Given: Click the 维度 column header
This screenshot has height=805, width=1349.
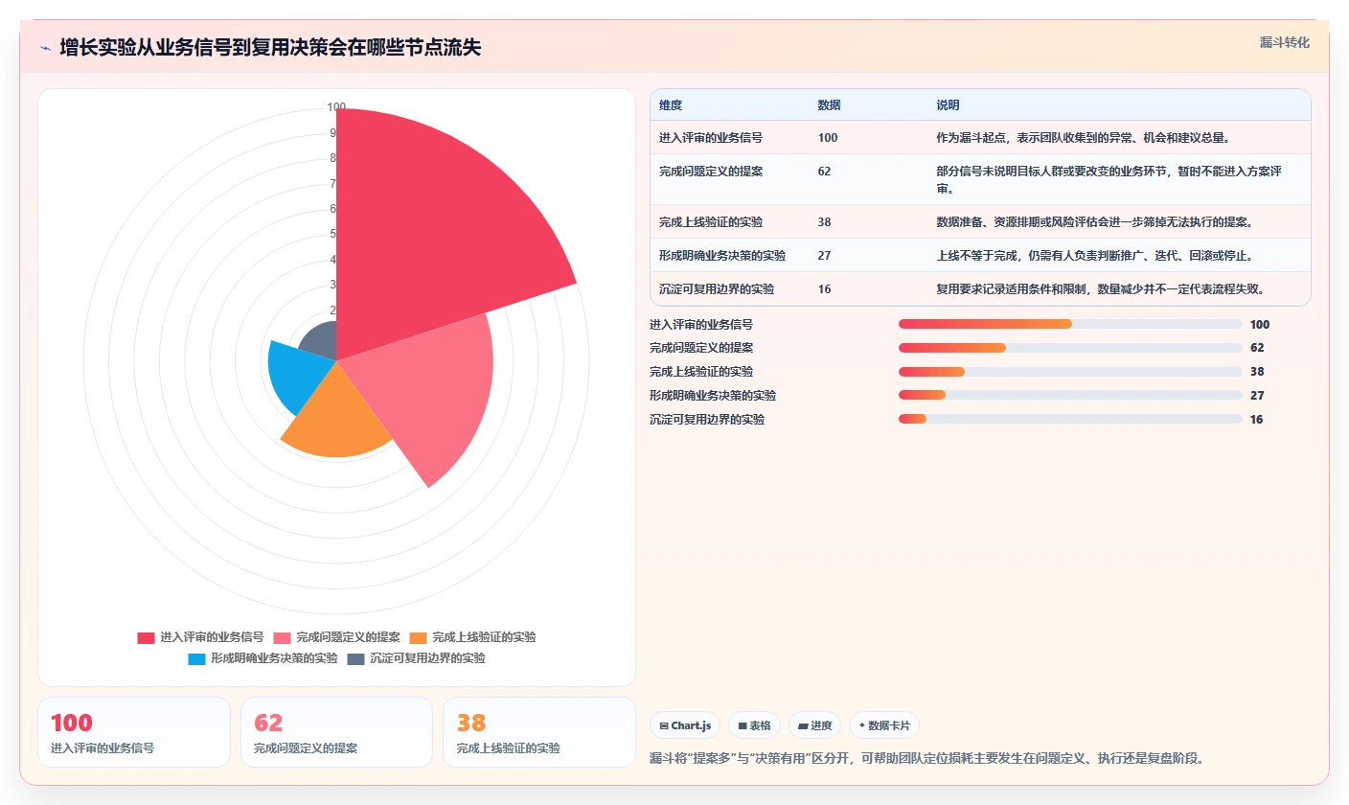Looking at the screenshot, I should (671, 105).
